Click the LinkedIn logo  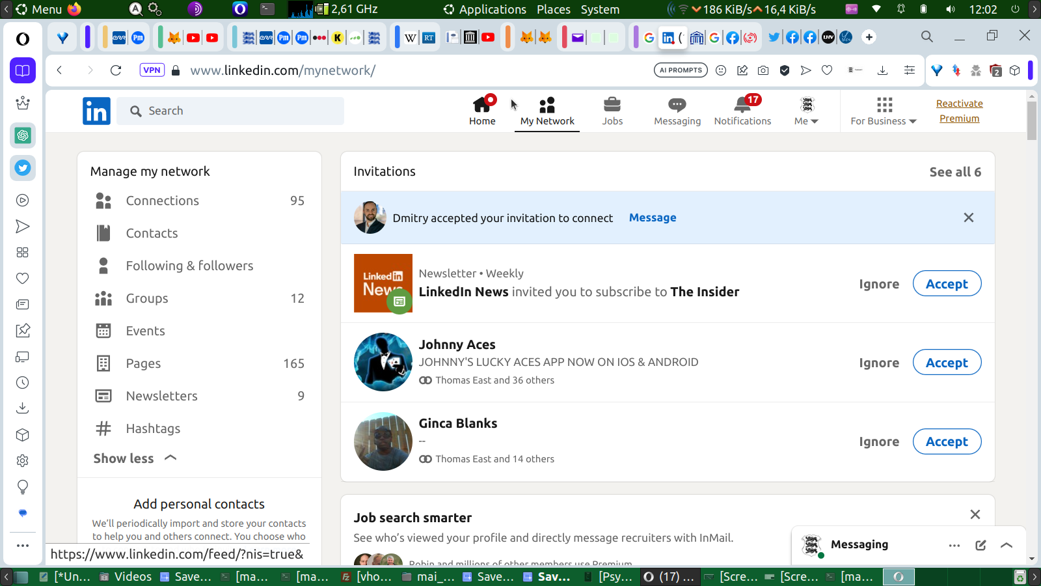(x=96, y=111)
